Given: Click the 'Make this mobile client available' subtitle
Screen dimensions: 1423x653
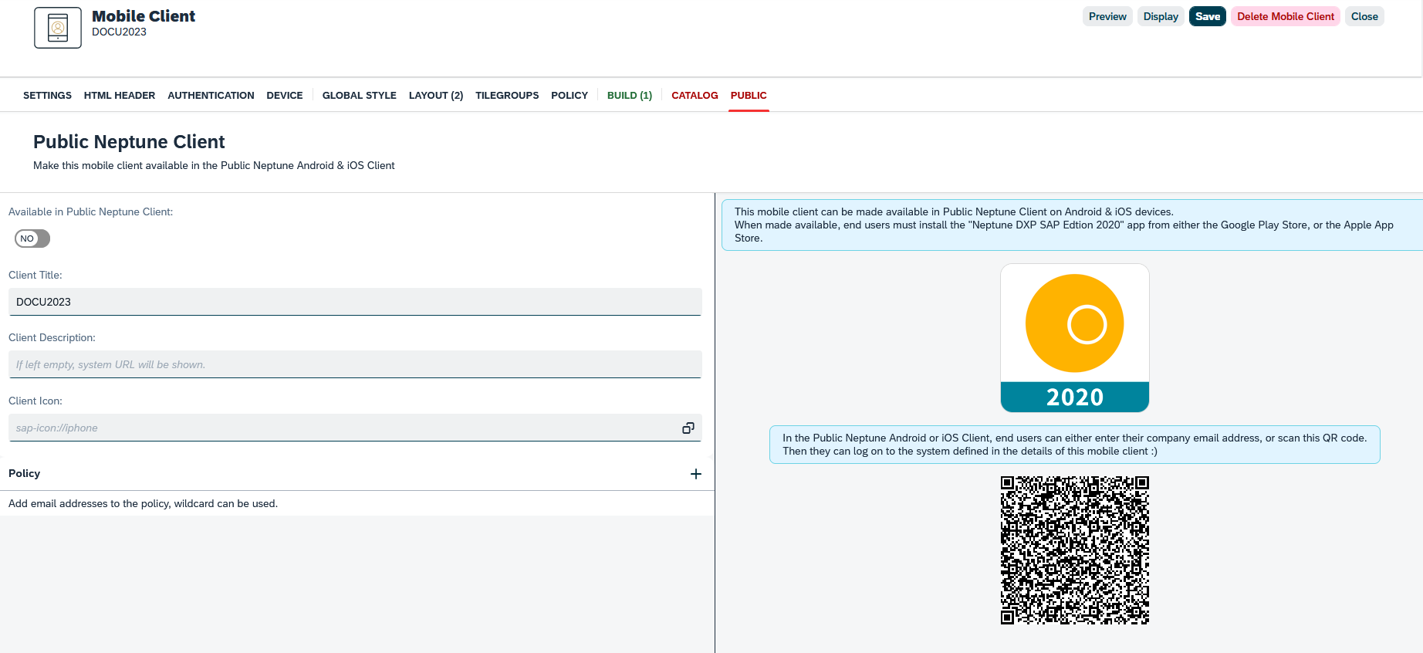Looking at the screenshot, I should coord(214,165).
